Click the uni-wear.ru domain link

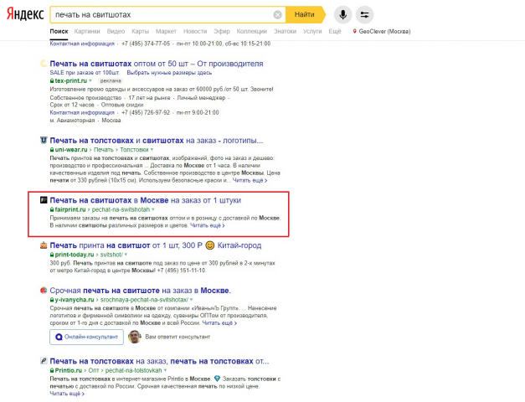click(x=71, y=149)
